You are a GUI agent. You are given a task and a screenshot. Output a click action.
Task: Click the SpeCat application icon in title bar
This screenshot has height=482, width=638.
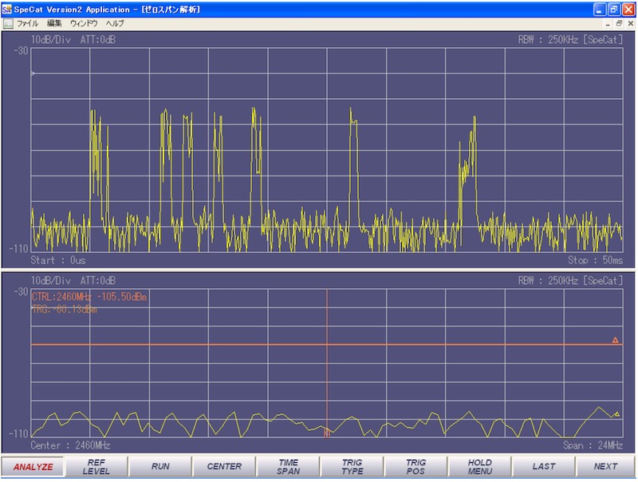7,10
